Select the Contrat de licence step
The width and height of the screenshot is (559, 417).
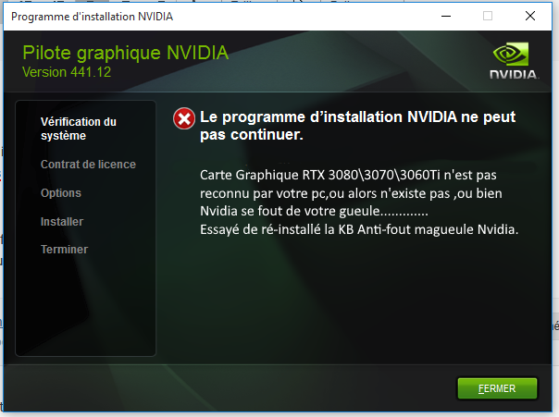[x=88, y=165]
